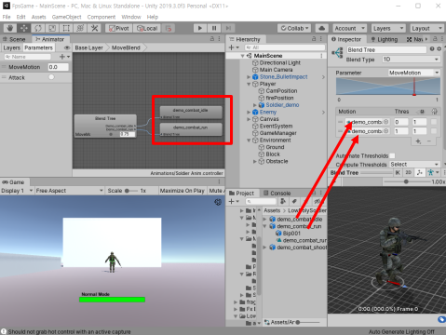
Task: Open Compute Thresholds Select dropdown
Action: pos(414,164)
